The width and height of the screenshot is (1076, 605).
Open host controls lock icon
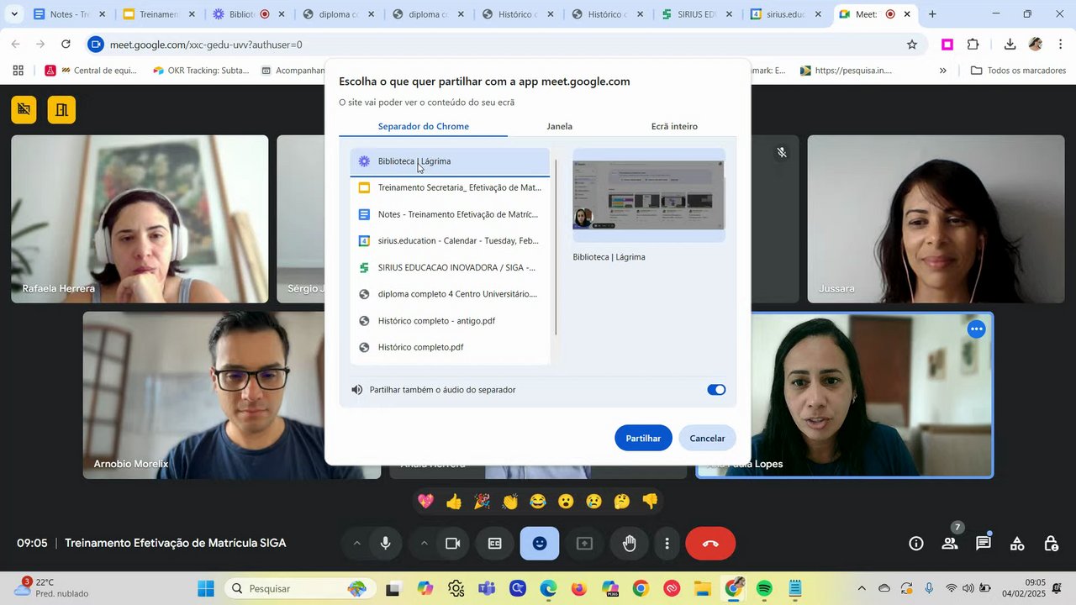click(1051, 544)
